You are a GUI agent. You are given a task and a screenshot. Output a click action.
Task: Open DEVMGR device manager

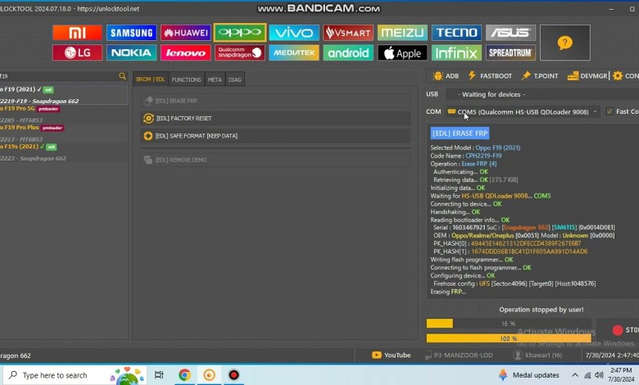click(x=587, y=76)
